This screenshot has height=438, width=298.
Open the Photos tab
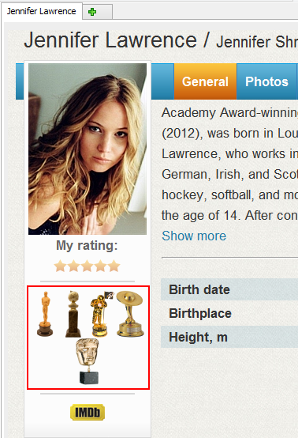point(266,81)
